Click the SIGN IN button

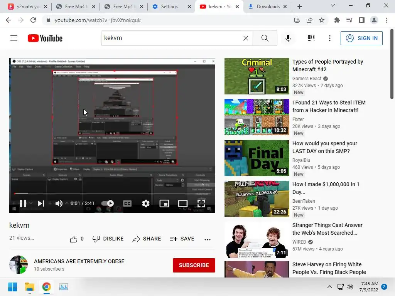361,38
